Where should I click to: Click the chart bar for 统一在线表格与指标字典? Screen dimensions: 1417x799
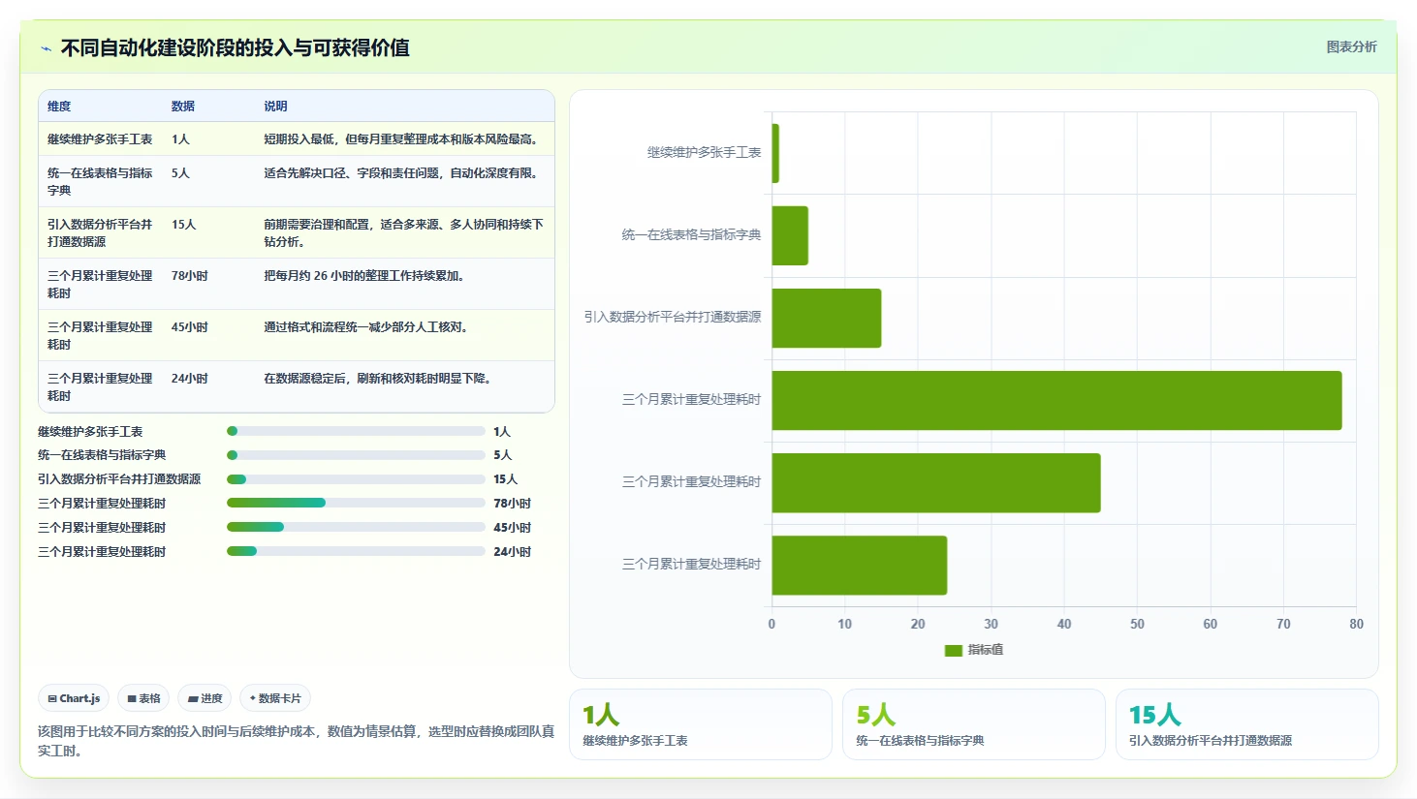point(790,235)
